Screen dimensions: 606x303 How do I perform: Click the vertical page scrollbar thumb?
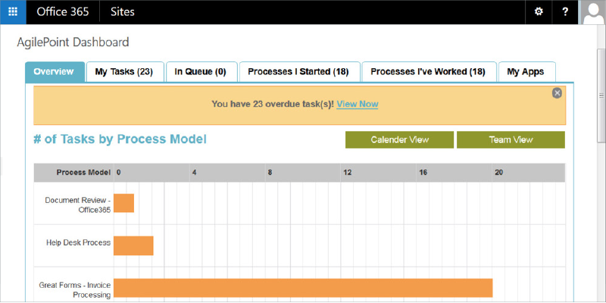tap(601, 96)
